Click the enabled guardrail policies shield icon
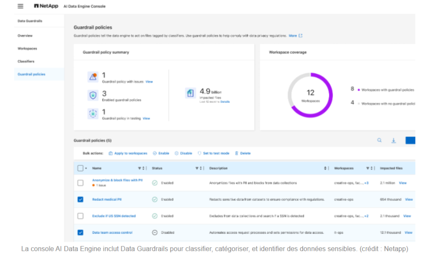432x259 pixels. pyautogui.click(x=93, y=95)
